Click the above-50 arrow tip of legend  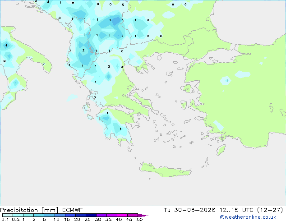point(143,215)
